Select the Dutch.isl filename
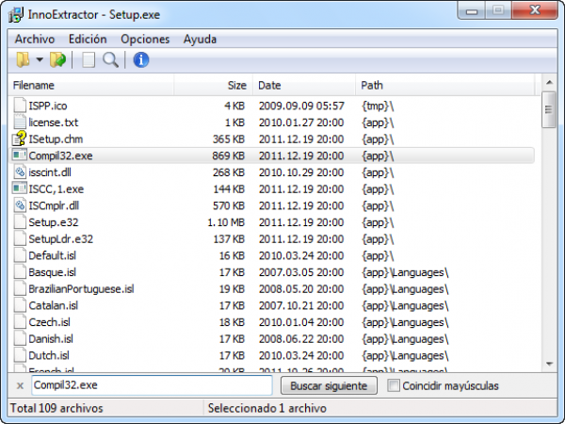This screenshot has width=565, height=424. (49, 355)
